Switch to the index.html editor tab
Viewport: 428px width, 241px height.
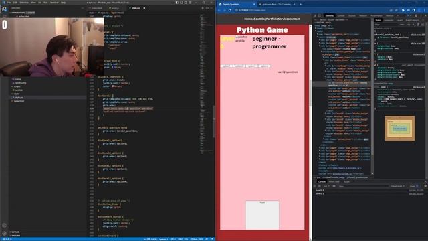pos(96,8)
